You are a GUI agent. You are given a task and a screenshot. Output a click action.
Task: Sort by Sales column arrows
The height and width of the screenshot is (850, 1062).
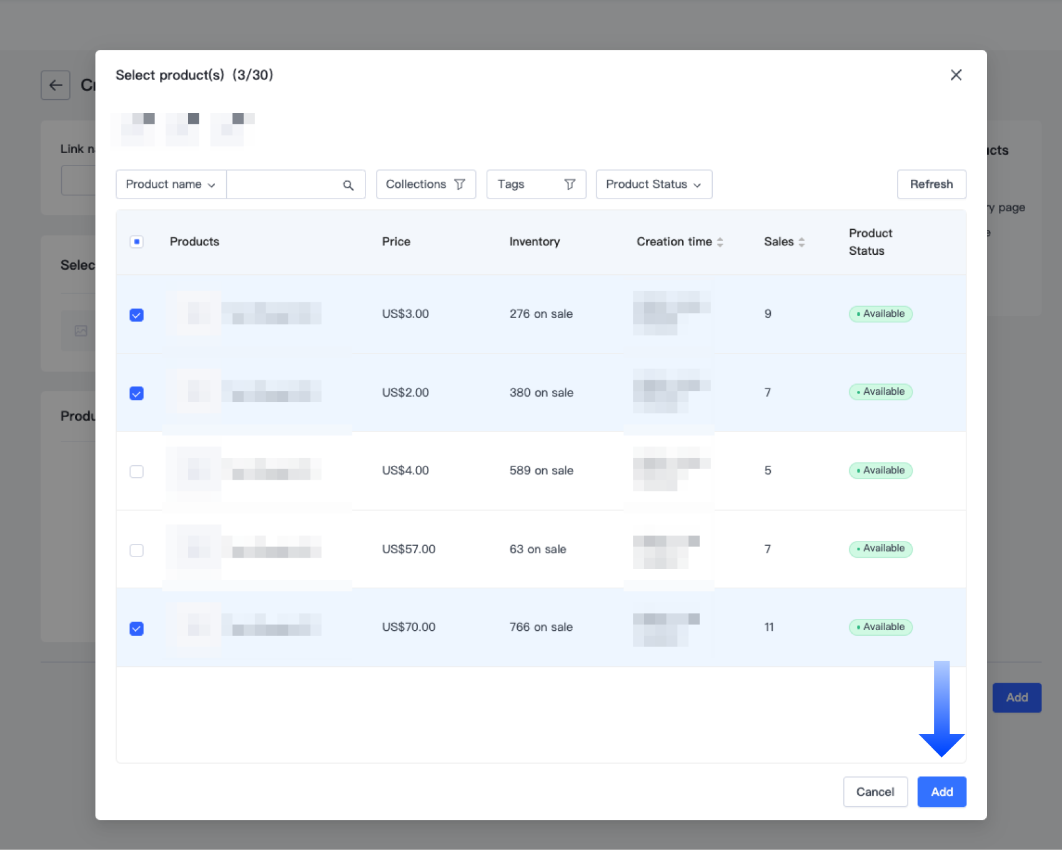[x=801, y=242]
